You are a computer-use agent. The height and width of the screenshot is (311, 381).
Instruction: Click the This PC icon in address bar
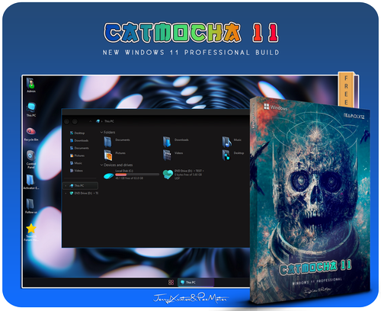tap(98, 121)
